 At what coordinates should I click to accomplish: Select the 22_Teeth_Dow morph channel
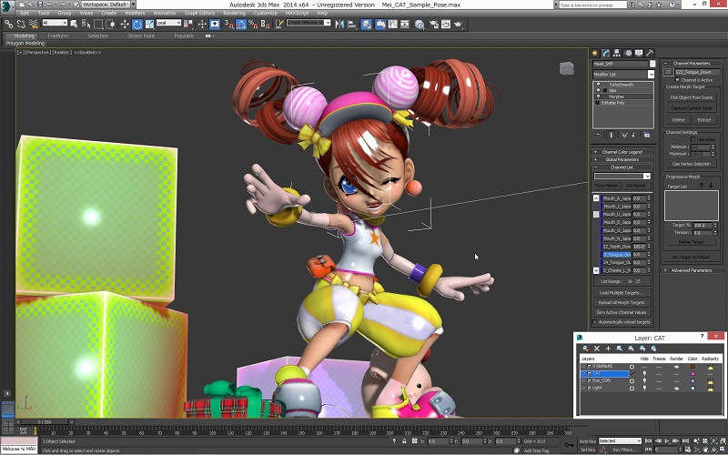[x=617, y=247]
